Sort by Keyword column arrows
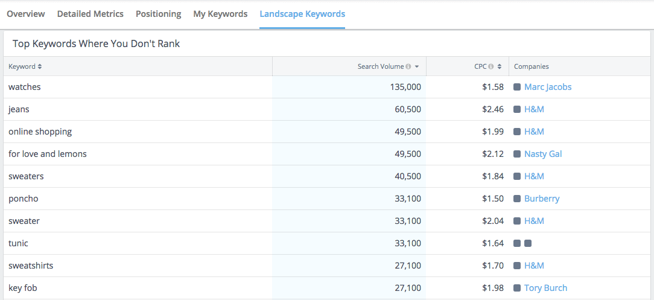The height and width of the screenshot is (300, 654). tap(40, 66)
